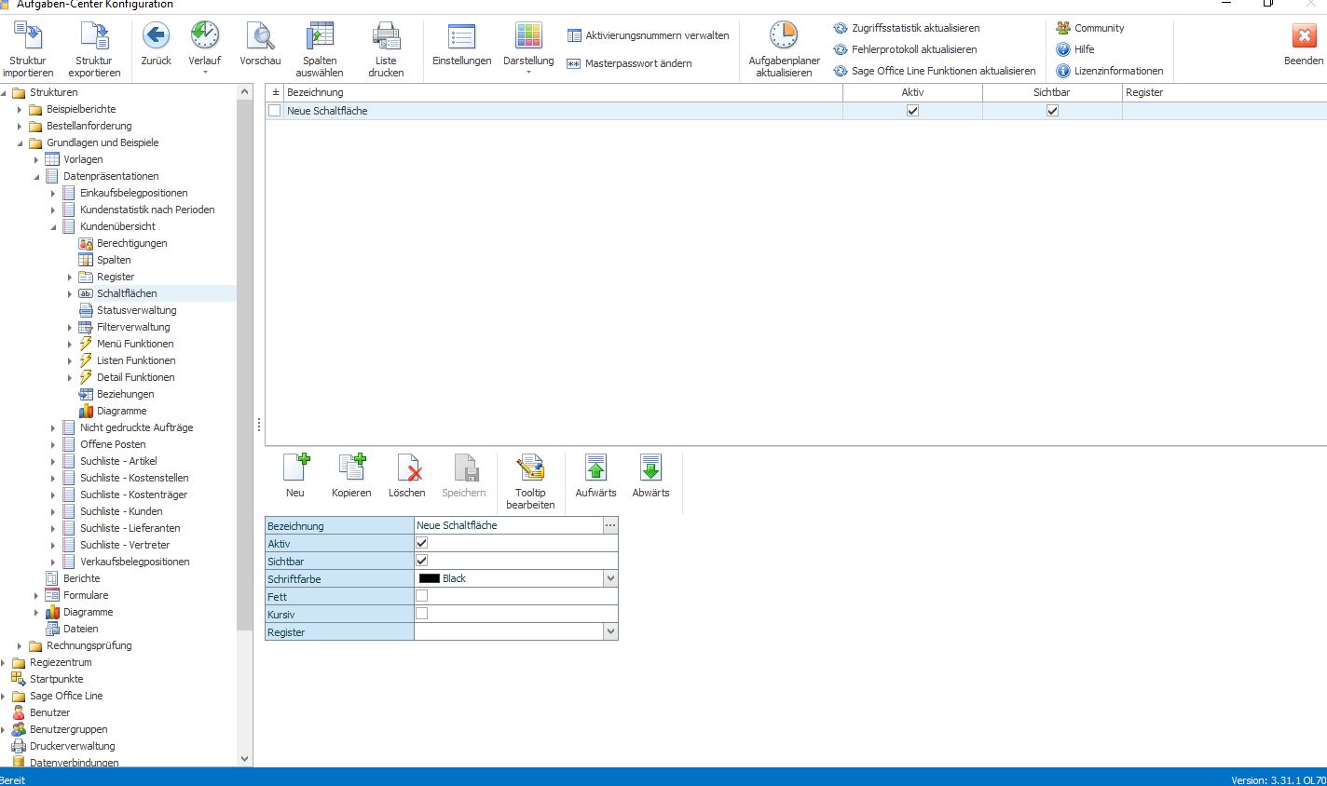Viewport: 1327px width, 786px height.
Task: Go back with the Zurück arrow icon
Action: coord(156,35)
